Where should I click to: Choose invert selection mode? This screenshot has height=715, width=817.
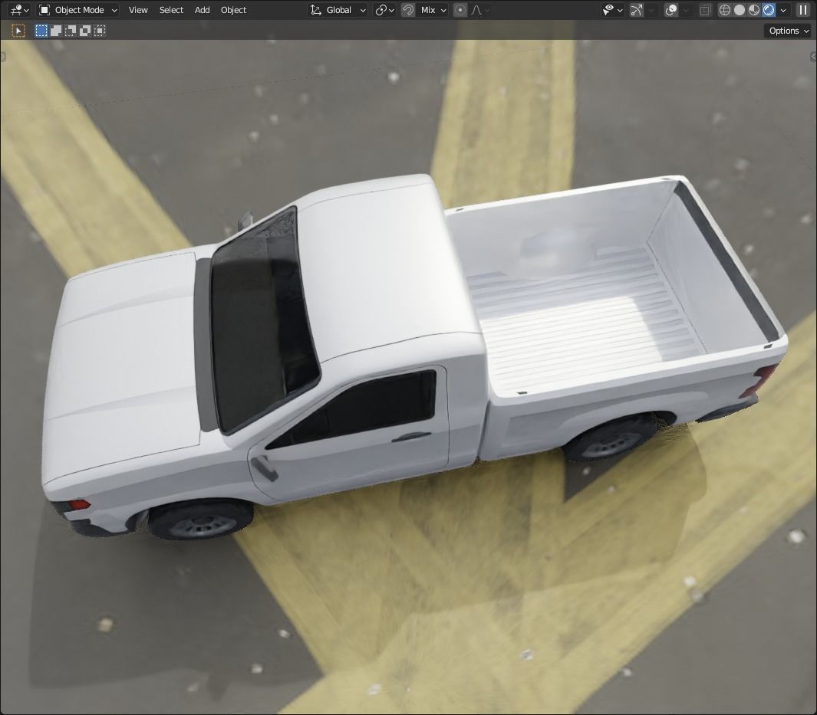(x=85, y=31)
